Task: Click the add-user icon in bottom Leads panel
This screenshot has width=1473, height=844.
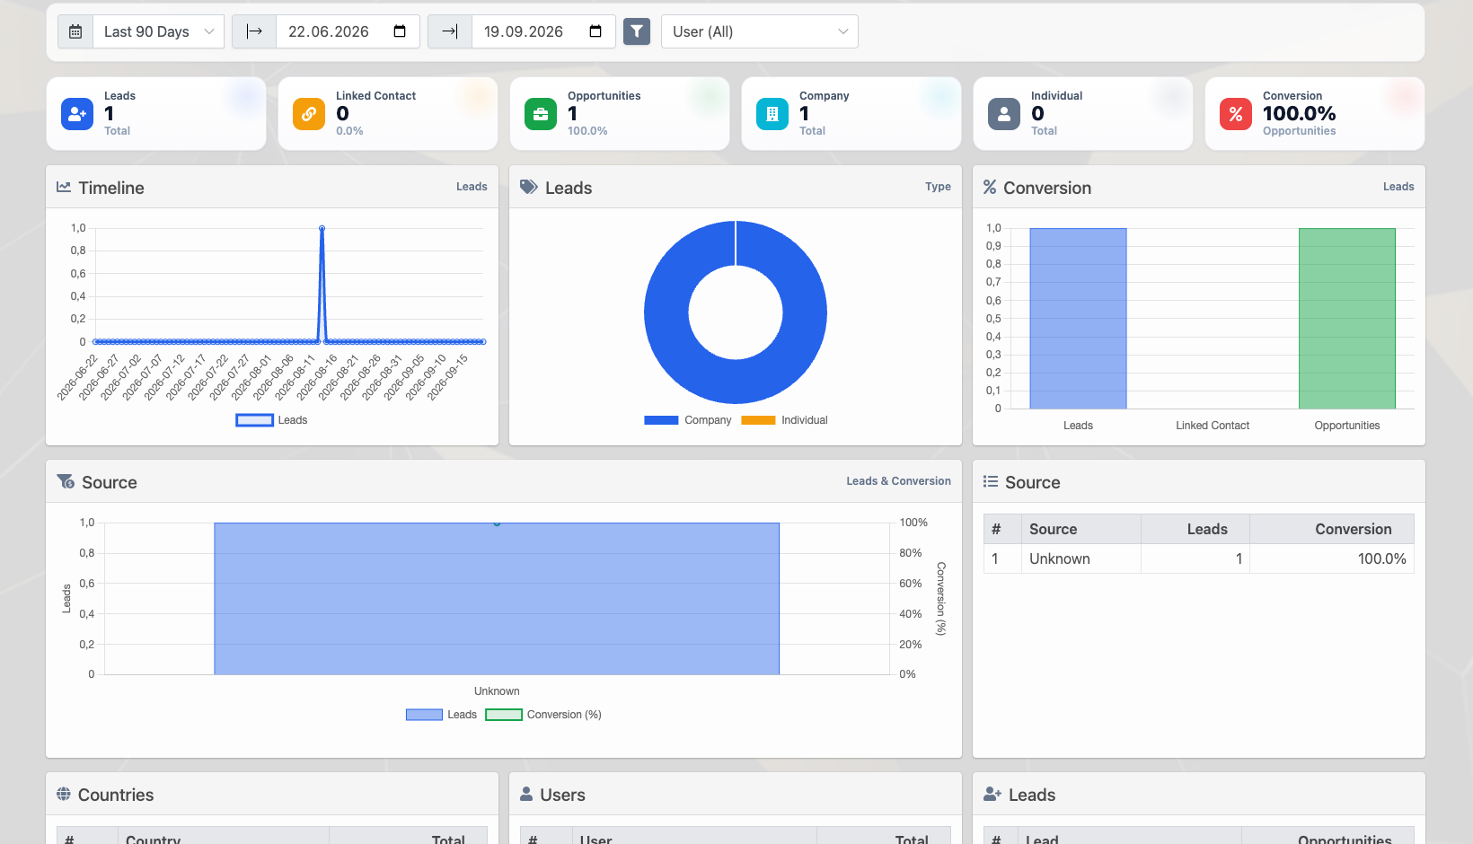Action: coord(992,794)
